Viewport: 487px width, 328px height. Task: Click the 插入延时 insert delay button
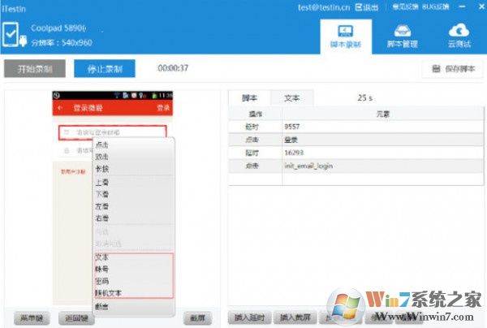click(x=250, y=317)
